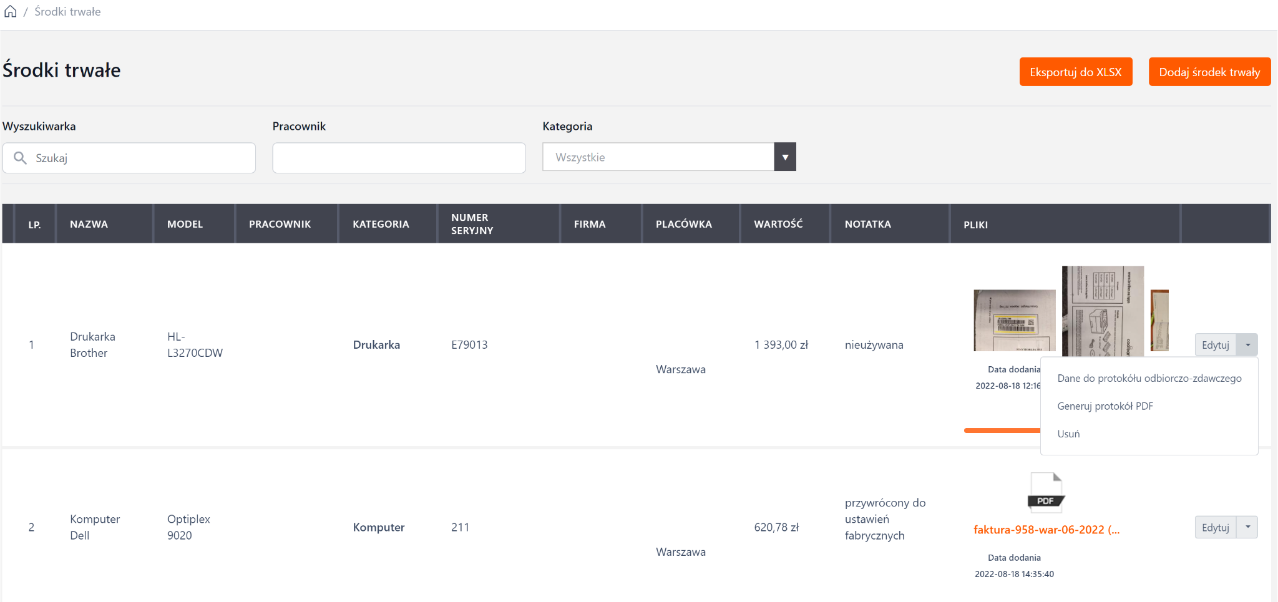Expand the dropdown next to Edytuj for Drukarka Brother
The image size is (1278, 602).
[1247, 345]
